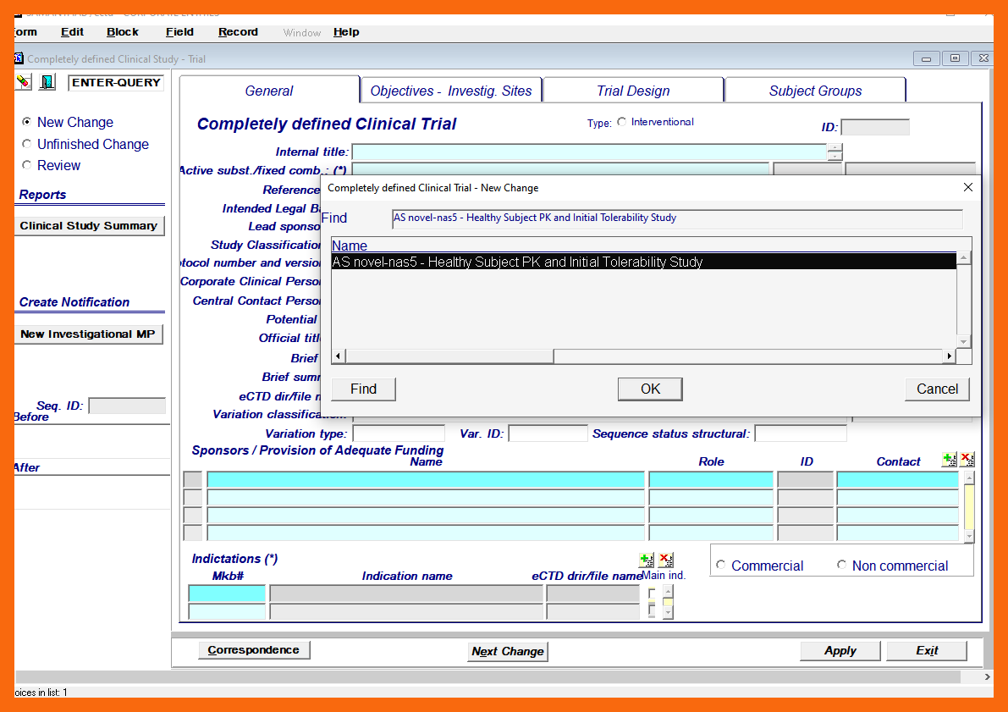
Task: Close the New Change dialog with X
Action: 968,187
